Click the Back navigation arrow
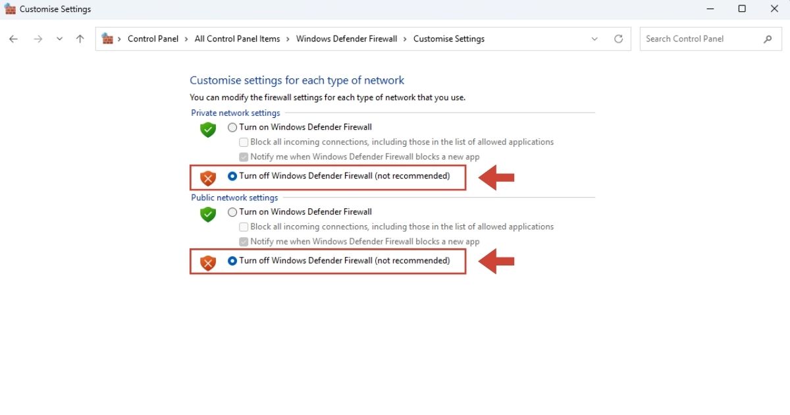 pyautogui.click(x=13, y=39)
